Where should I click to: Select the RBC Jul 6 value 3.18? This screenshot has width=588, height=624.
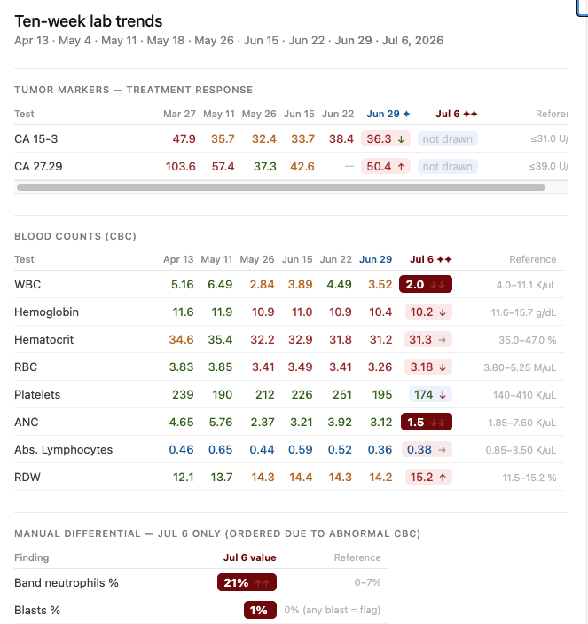click(x=428, y=367)
